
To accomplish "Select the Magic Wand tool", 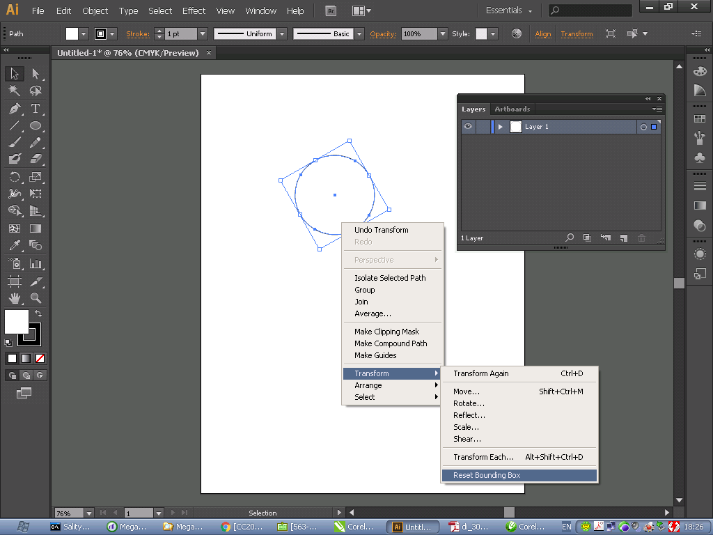I will point(15,91).
